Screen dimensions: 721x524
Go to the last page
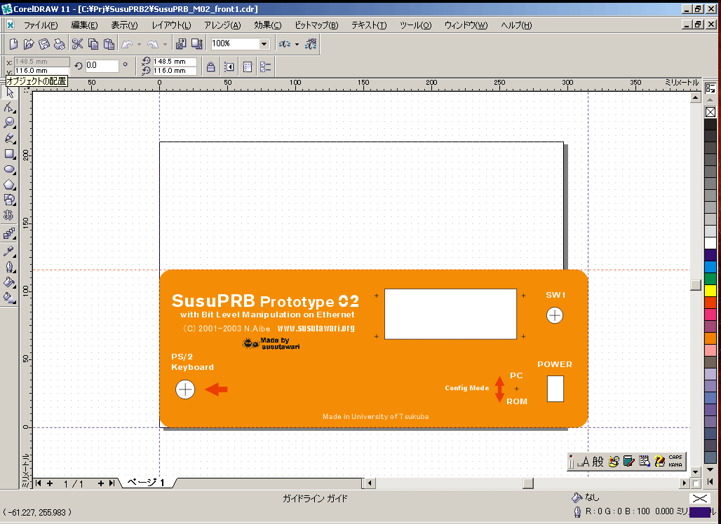click(112, 483)
